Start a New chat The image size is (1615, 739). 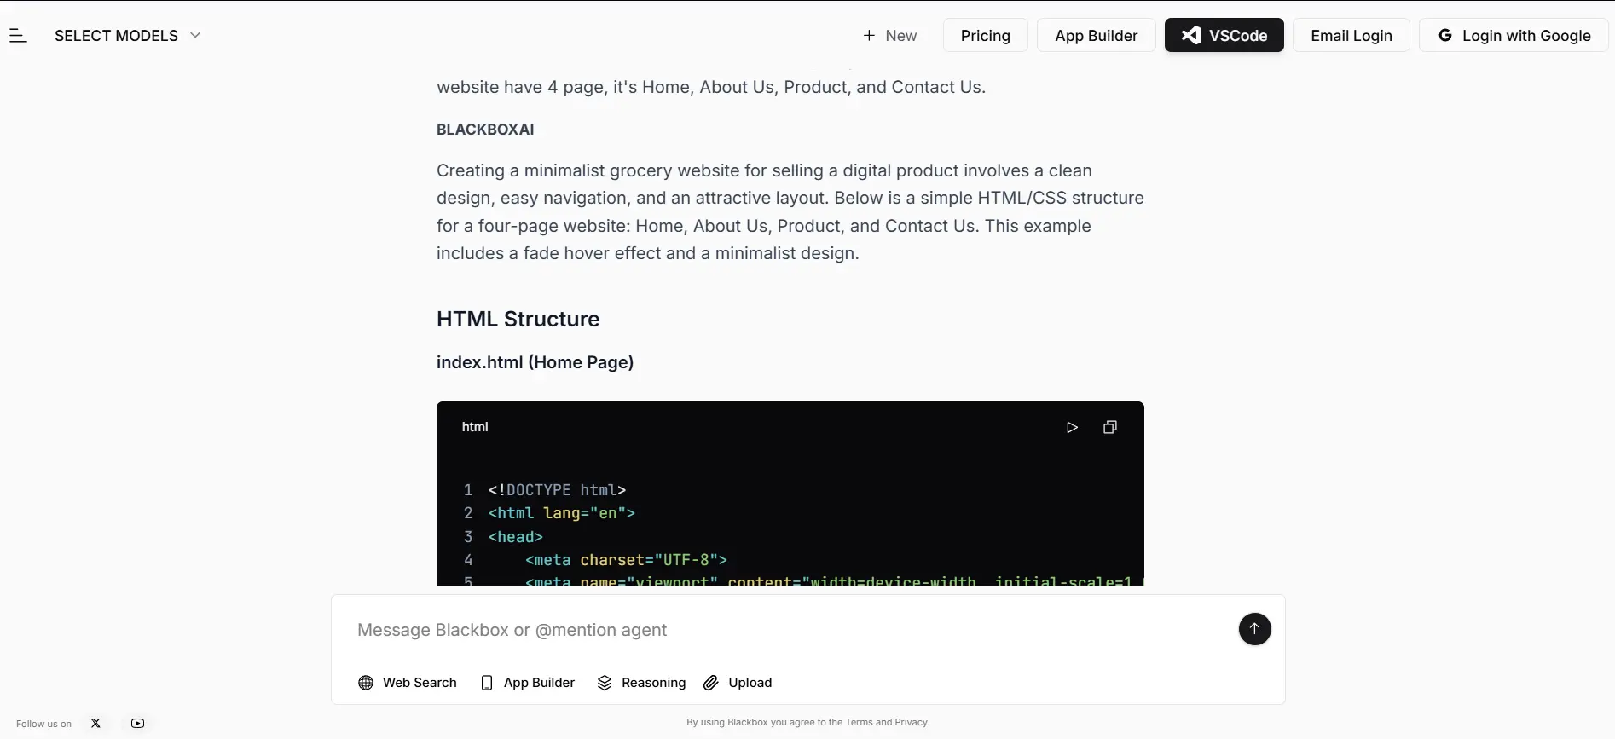click(x=890, y=35)
